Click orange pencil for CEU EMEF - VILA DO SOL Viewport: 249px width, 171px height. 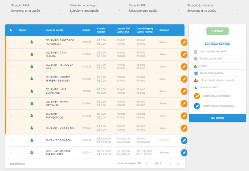coord(184,128)
